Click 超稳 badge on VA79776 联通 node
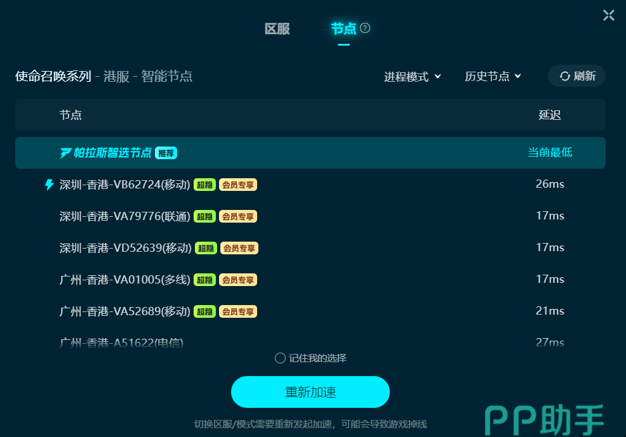This screenshot has width=626, height=437. point(205,216)
